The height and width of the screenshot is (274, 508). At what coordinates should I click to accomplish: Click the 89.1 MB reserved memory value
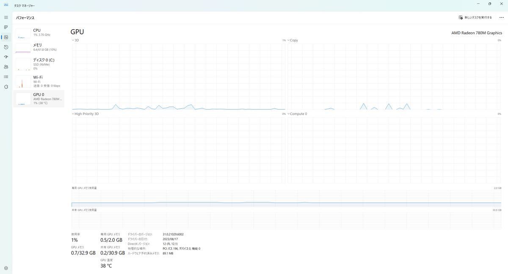pyautogui.click(x=168, y=253)
